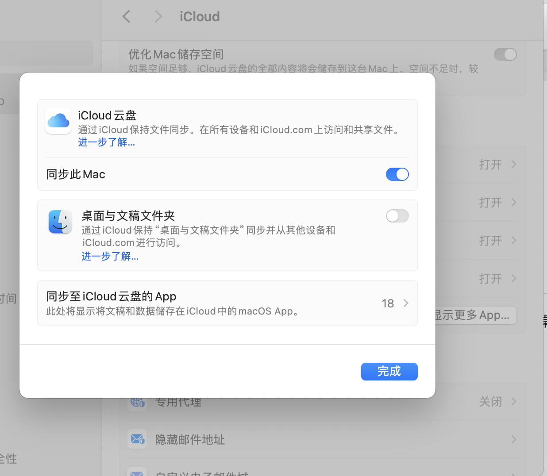Click the iCloud Drive cloud icon

pos(58,121)
